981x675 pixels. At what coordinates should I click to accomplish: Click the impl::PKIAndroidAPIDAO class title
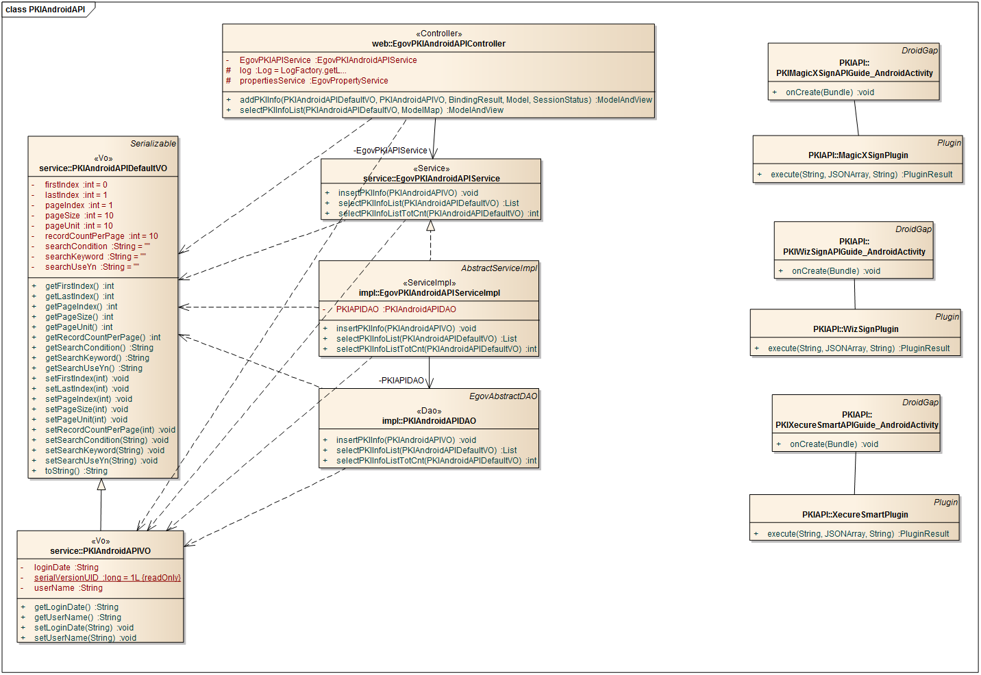point(429,421)
